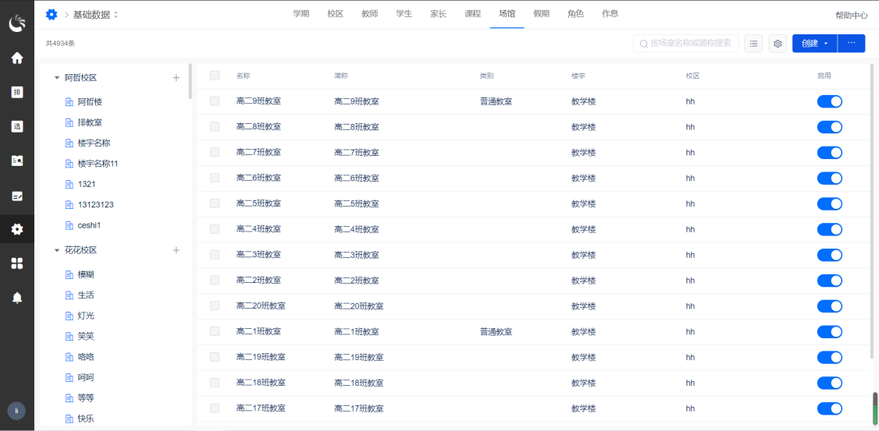This screenshot has width=879, height=431.
Task: Open settings gear in left sidebar
Action: click(17, 229)
